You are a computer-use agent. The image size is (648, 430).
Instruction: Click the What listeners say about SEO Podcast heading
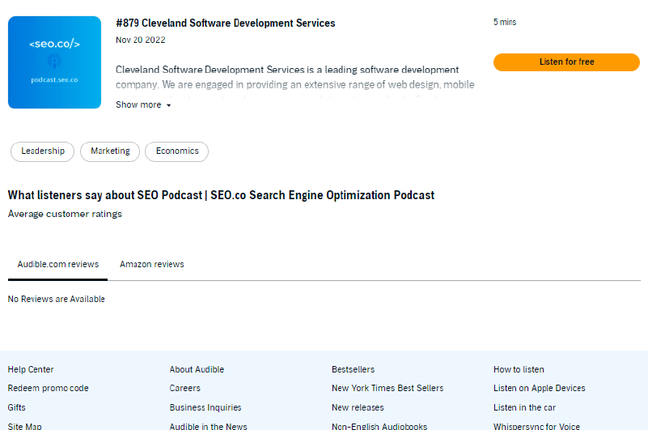[x=221, y=195]
